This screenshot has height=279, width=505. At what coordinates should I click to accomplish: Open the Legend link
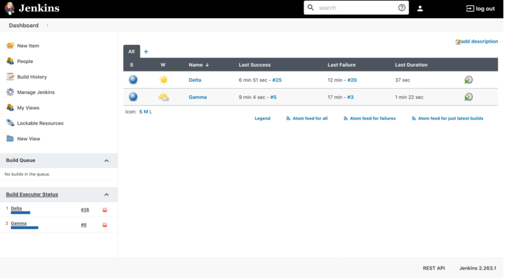(262, 118)
